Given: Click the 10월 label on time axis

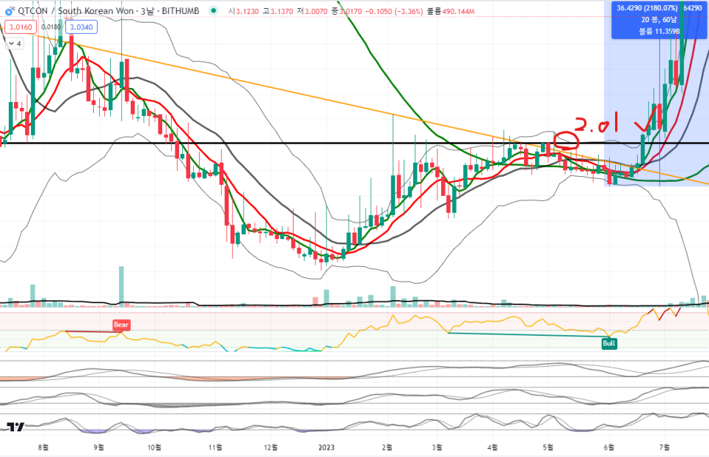Looking at the screenshot, I should pos(154,447).
